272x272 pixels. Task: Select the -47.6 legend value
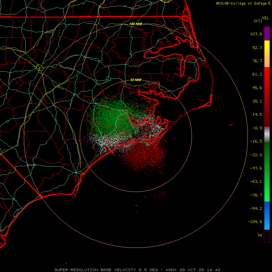click(x=256, y=168)
